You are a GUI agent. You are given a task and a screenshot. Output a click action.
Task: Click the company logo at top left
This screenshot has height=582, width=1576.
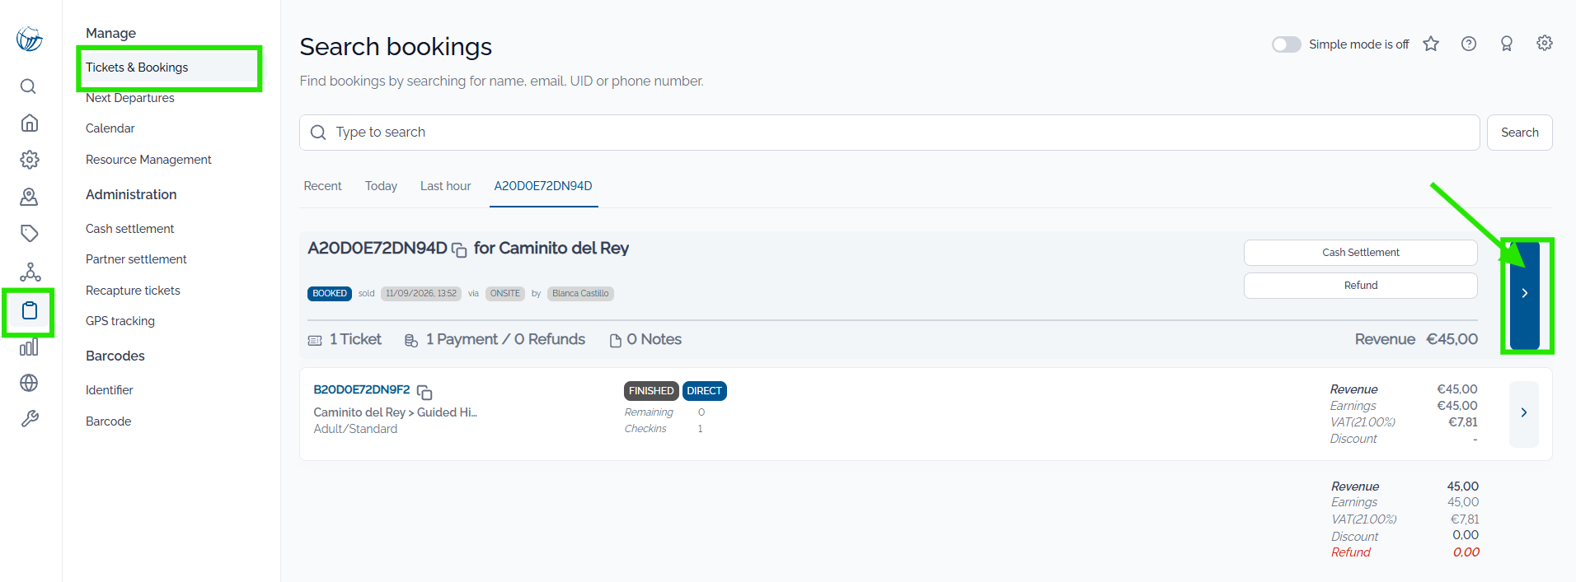(29, 39)
